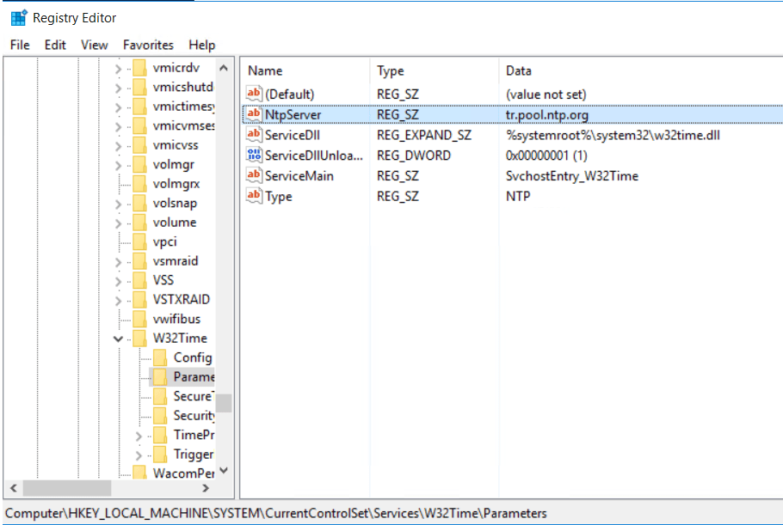Click the (Default) value string icon

click(254, 94)
